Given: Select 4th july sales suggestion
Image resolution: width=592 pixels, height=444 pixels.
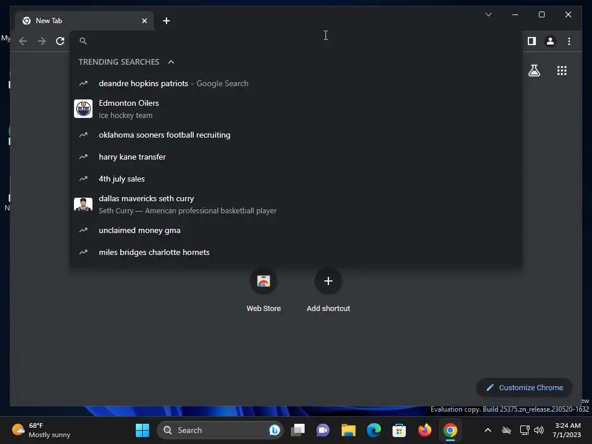Looking at the screenshot, I should pos(297,179).
